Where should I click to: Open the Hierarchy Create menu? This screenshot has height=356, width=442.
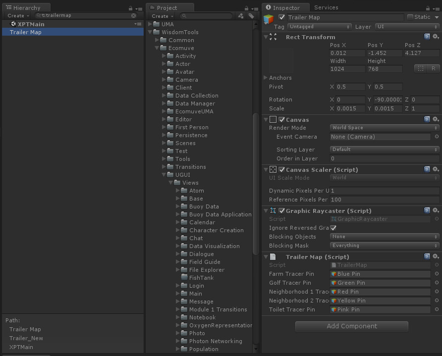(x=18, y=16)
